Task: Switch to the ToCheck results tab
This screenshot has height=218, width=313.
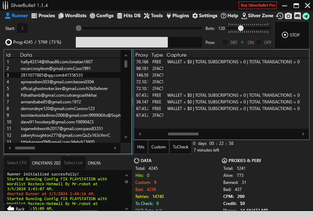Action: coord(180,147)
